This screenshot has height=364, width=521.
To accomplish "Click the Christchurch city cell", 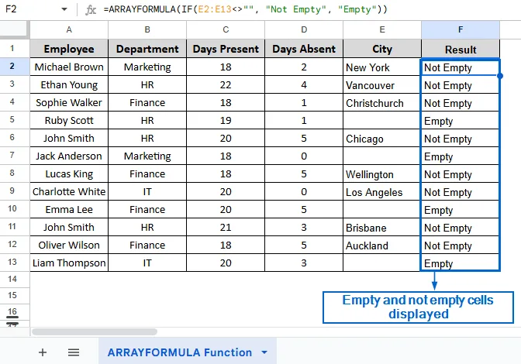I will coord(382,102).
